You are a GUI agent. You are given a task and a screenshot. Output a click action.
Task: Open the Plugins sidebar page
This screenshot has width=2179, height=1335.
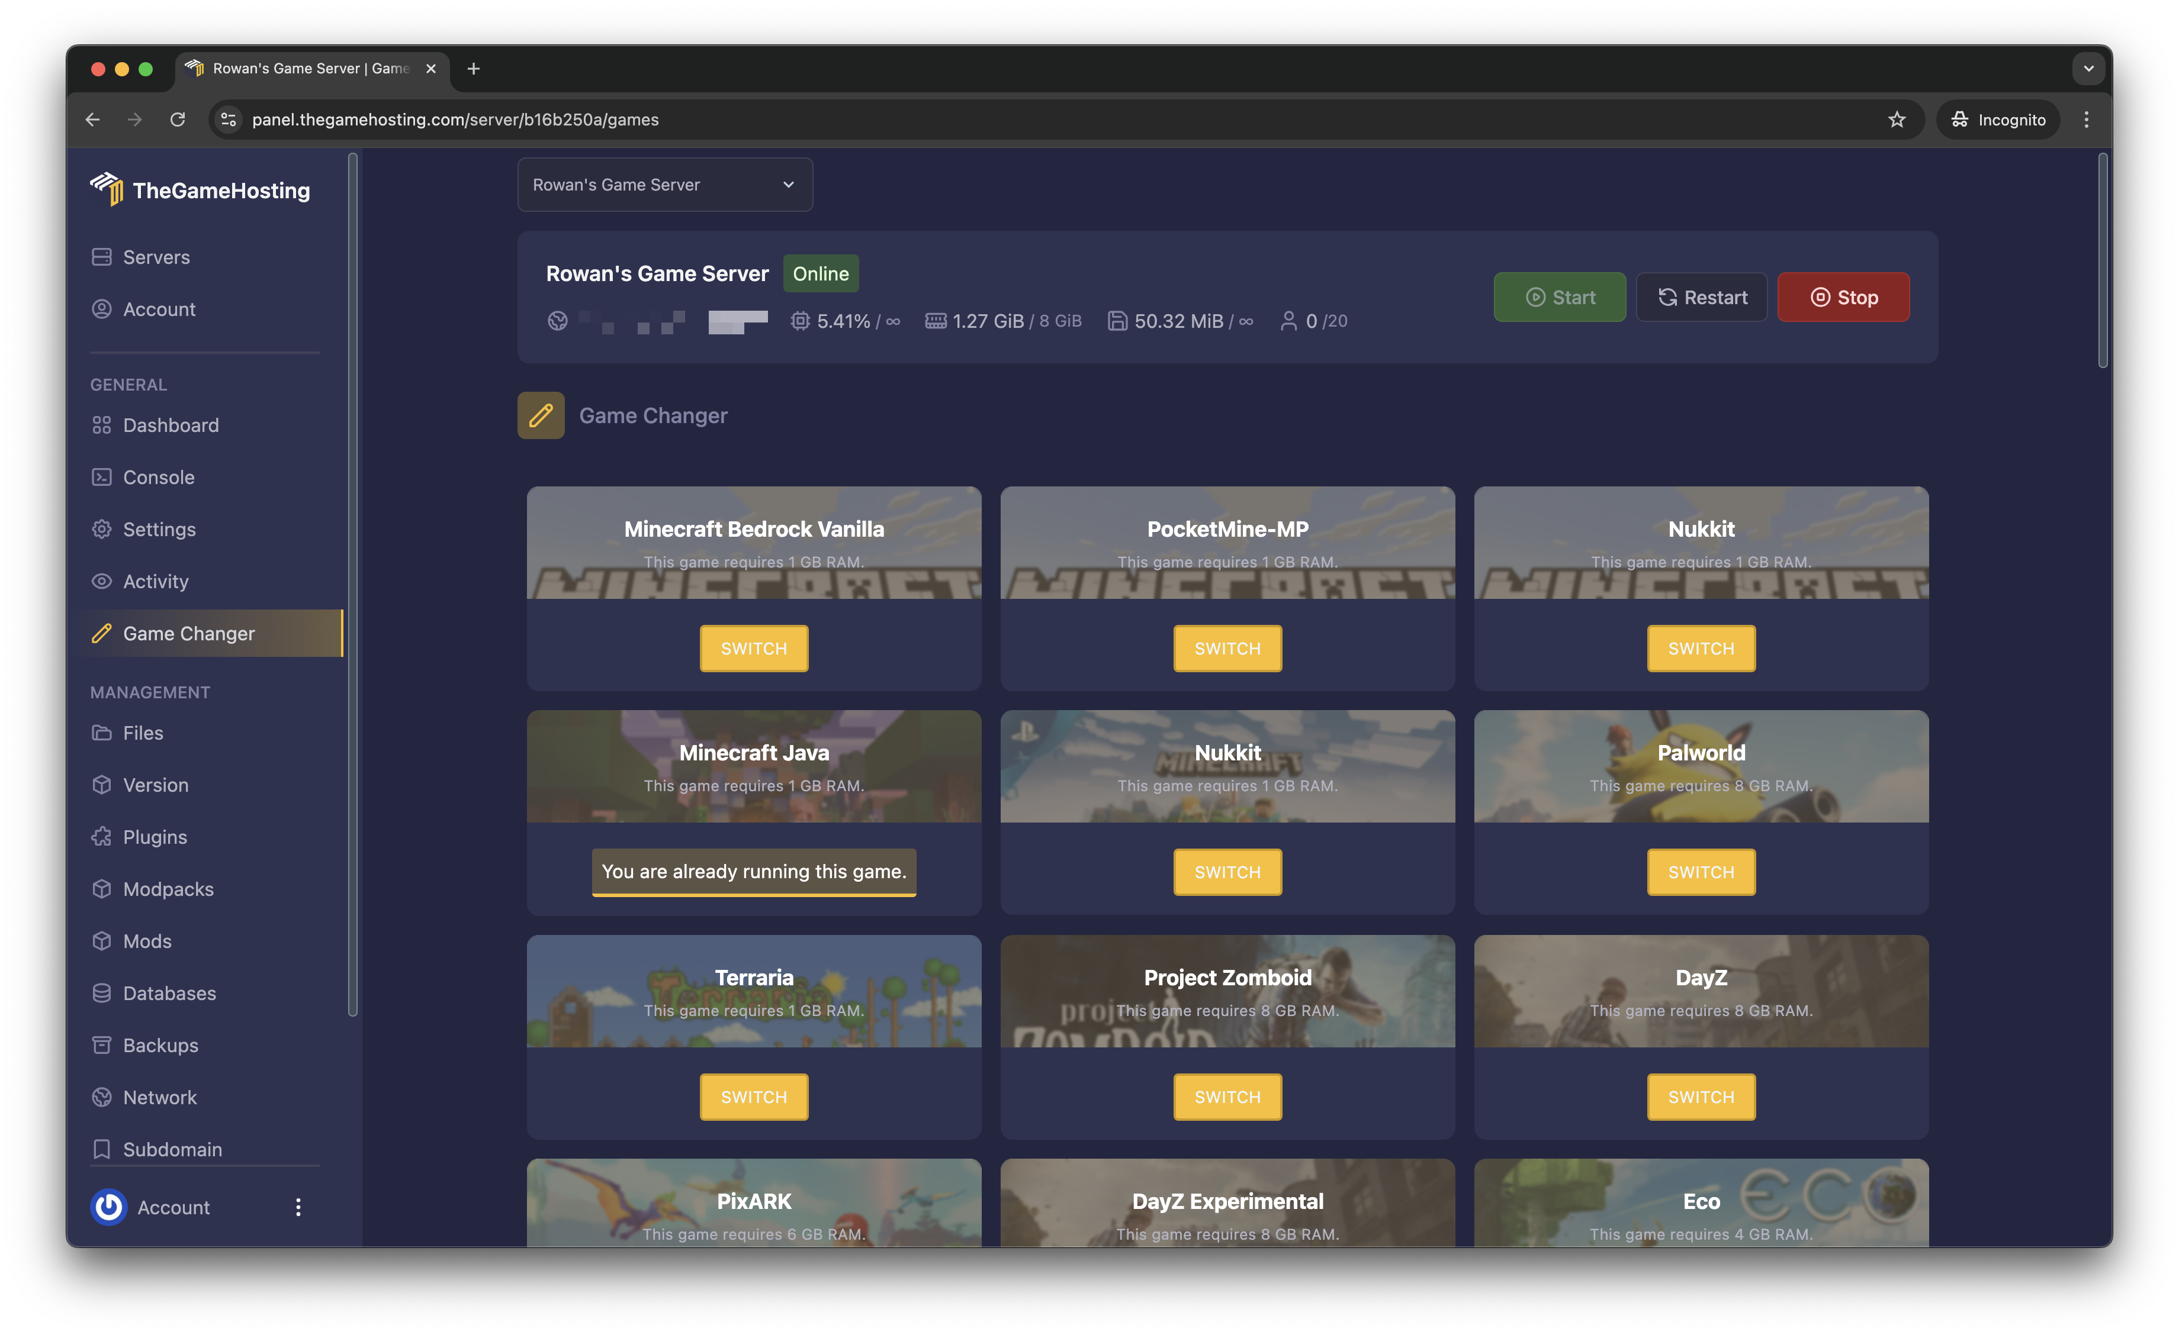pyautogui.click(x=155, y=837)
